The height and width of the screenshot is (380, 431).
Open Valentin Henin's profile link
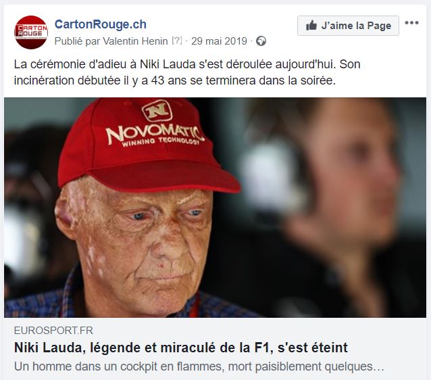pyautogui.click(x=135, y=41)
